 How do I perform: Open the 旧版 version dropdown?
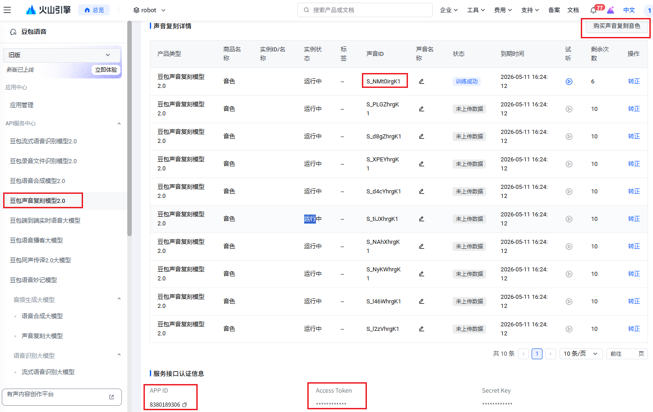click(62, 55)
